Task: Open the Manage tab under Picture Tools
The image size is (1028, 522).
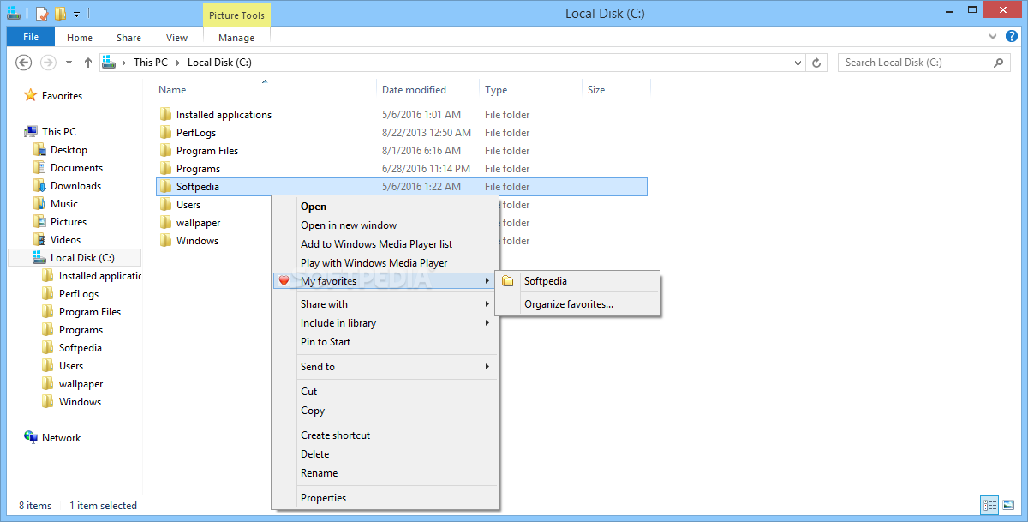Action: pos(236,38)
